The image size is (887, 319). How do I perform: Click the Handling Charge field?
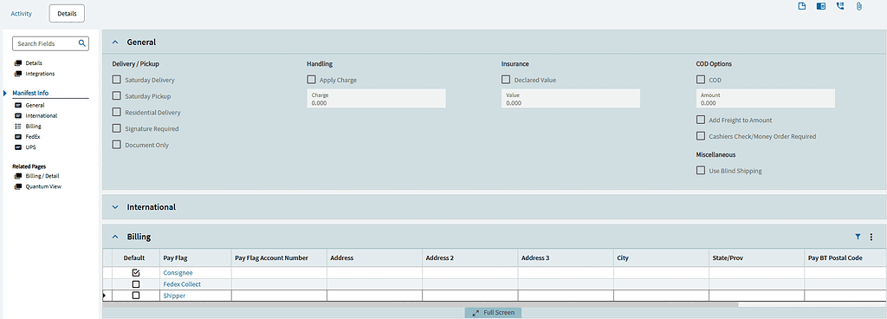(x=376, y=99)
